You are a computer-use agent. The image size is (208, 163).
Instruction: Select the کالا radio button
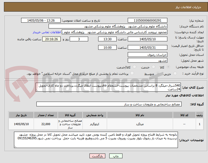click(168, 67)
